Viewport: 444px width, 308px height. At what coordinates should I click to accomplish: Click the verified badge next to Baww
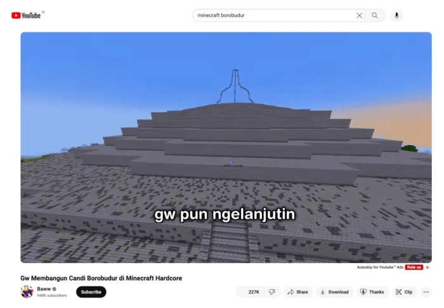(55, 289)
